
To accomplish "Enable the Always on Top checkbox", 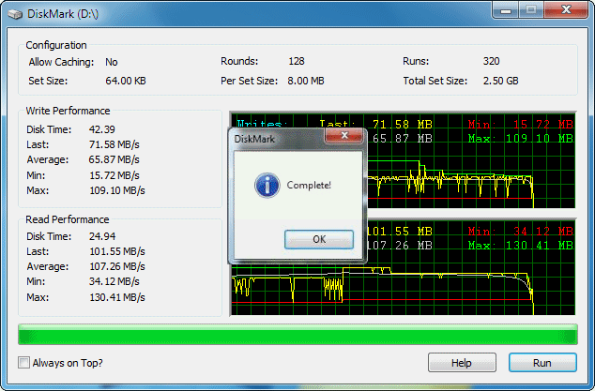I will 23,363.
